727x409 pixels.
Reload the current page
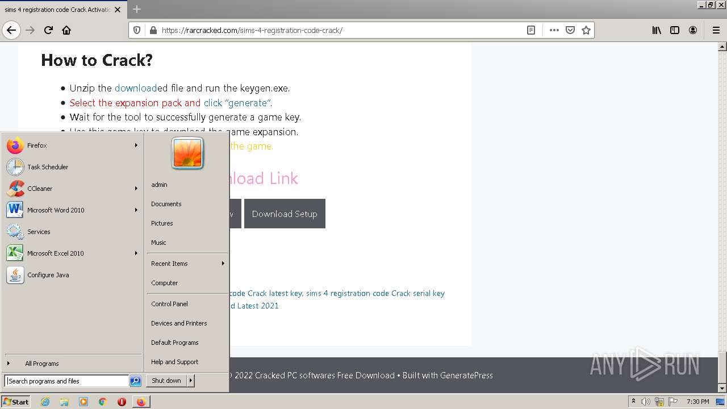point(48,30)
